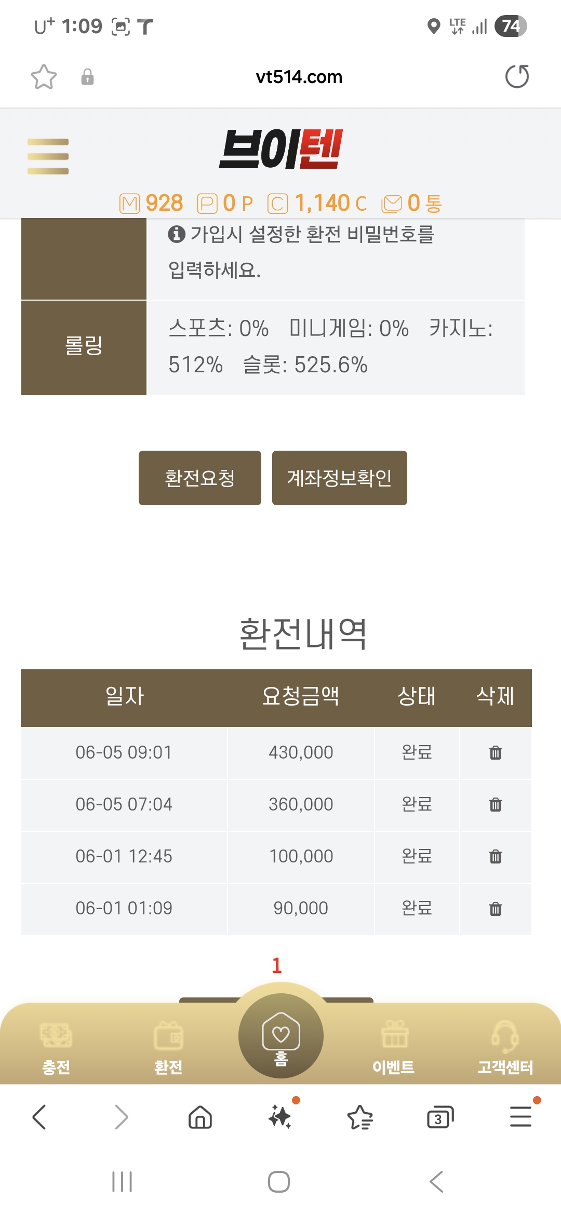
Task: Delete the 90,000 withdrawal record
Action: tap(496, 909)
